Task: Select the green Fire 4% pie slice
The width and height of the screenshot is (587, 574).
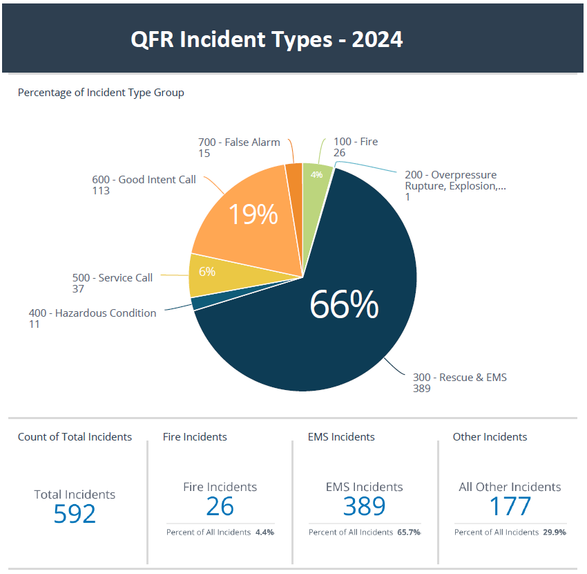Action: (316, 175)
